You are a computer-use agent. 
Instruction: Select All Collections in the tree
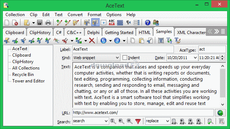click(x=26, y=68)
